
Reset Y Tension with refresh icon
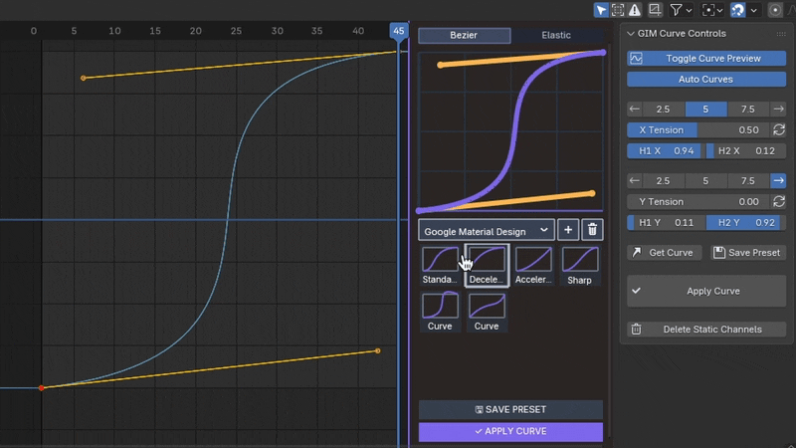coord(779,202)
